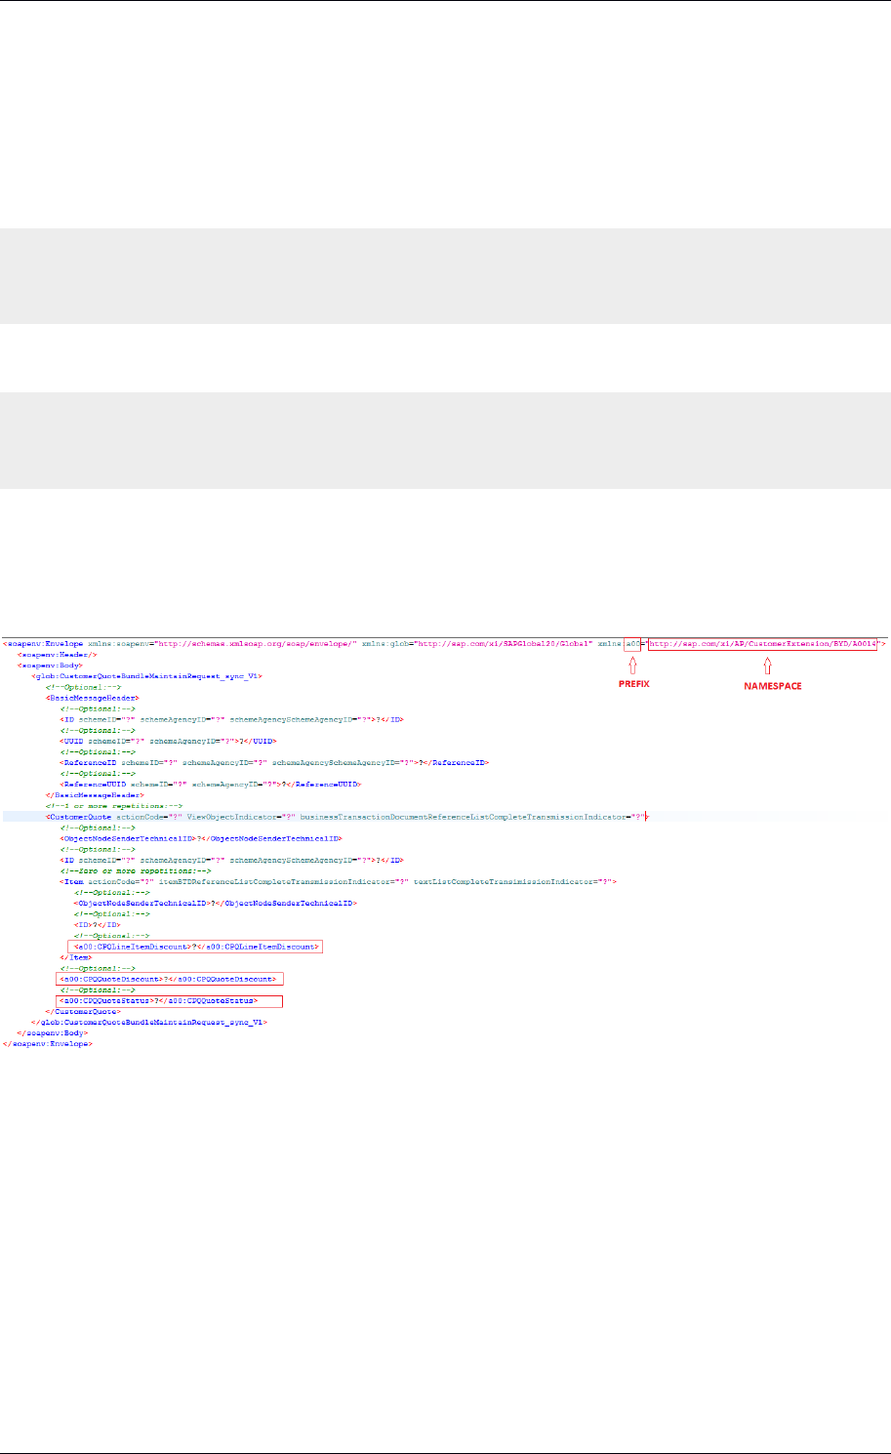The width and height of the screenshot is (891, 1454).
Task: Select the closing /soapenv:Body tag
Action: click(x=53, y=1032)
